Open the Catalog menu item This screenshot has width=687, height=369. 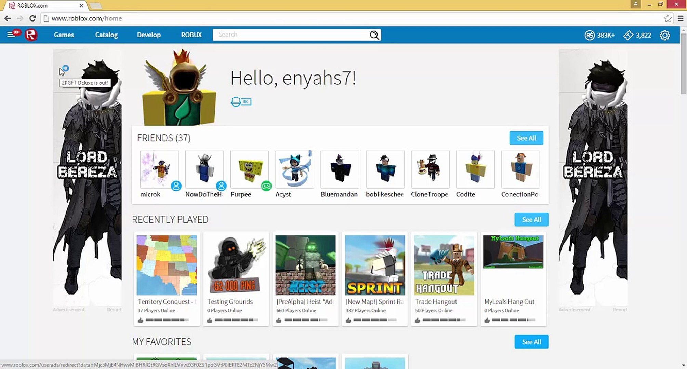[106, 35]
